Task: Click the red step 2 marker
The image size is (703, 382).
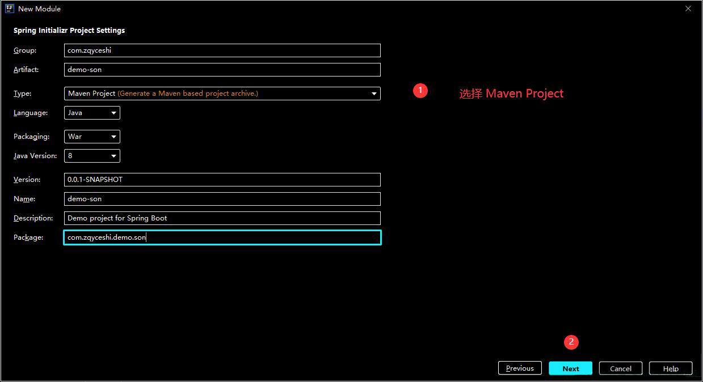Action: click(x=571, y=342)
